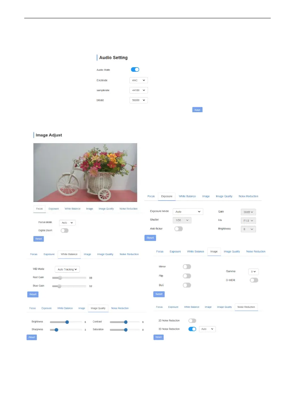This screenshot has width=295, height=419.
Task: Enable the D-WDR switch
Action: (x=254, y=280)
